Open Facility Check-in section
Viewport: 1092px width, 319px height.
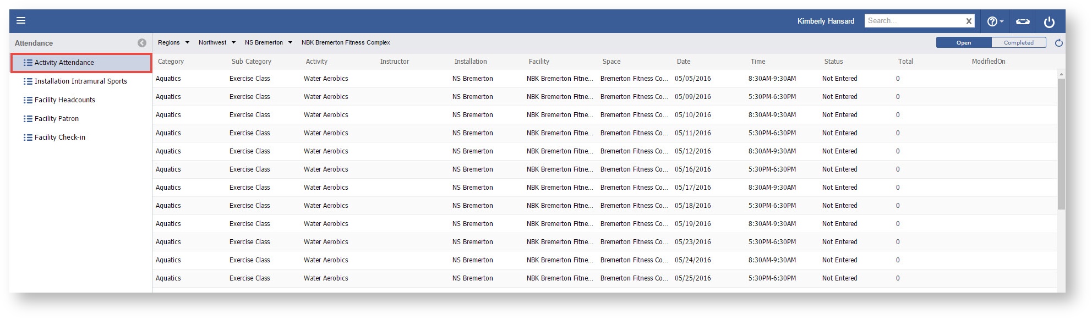[x=59, y=137]
